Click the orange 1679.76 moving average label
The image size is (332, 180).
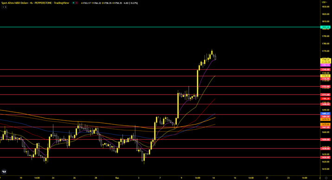(326, 119)
